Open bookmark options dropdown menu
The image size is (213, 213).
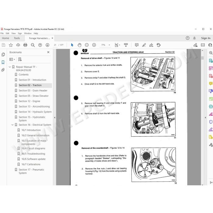pyautogui.click(x=12, y=59)
